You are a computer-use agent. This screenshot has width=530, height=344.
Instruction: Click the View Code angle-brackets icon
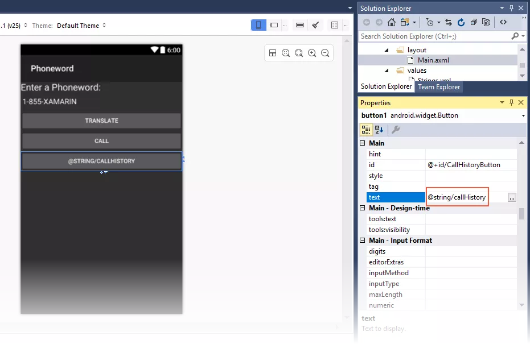tap(503, 22)
